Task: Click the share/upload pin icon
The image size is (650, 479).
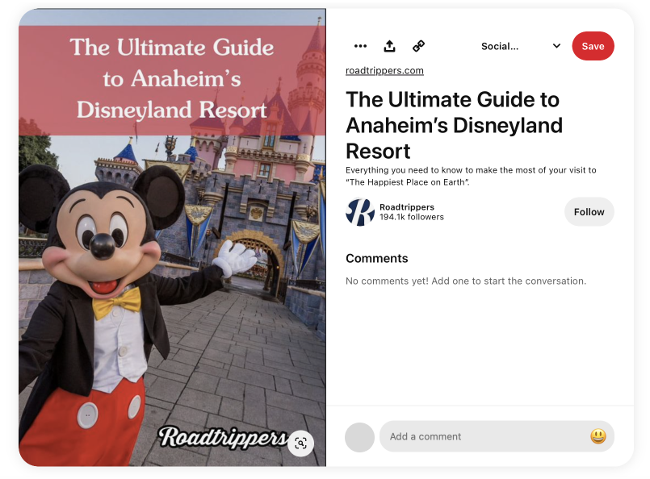Action: click(389, 46)
